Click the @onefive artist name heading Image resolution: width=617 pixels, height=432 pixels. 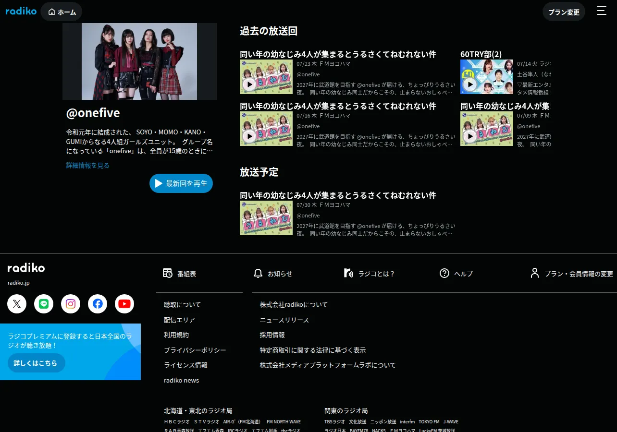pos(93,113)
